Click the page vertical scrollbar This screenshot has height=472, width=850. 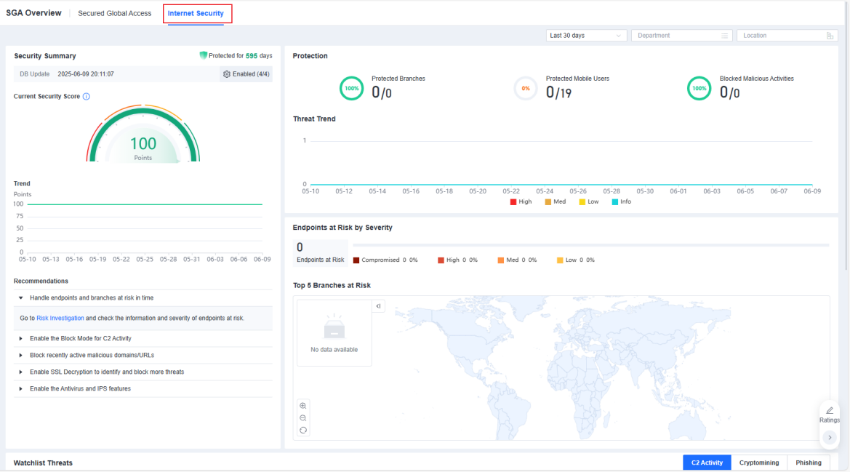click(847, 135)
